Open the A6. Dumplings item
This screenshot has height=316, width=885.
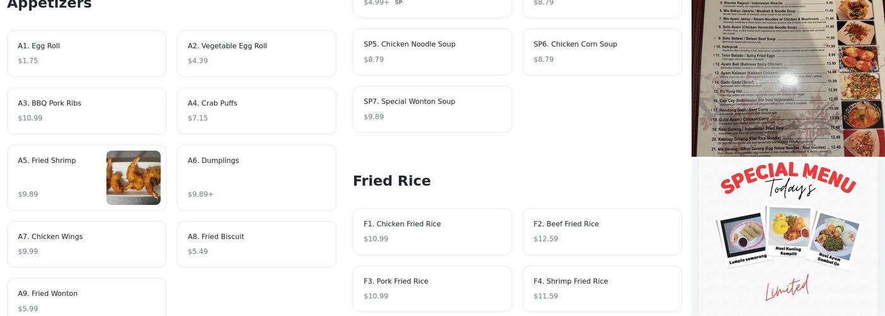256,178
